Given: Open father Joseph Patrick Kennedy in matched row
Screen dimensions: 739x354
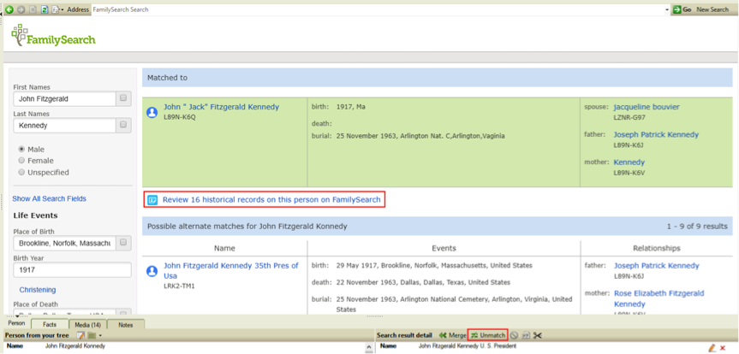Looking at the screenshot, I should [656, 134].
